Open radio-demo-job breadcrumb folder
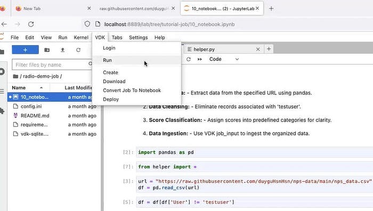Image resolution: width=373 pixels, height=211 pixels. tap(40, 76)
